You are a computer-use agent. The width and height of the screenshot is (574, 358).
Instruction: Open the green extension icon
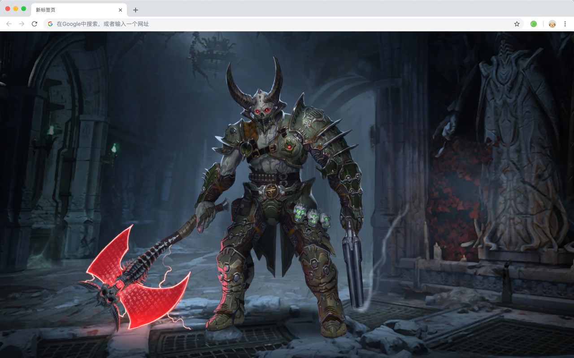[x=534, y=24]
